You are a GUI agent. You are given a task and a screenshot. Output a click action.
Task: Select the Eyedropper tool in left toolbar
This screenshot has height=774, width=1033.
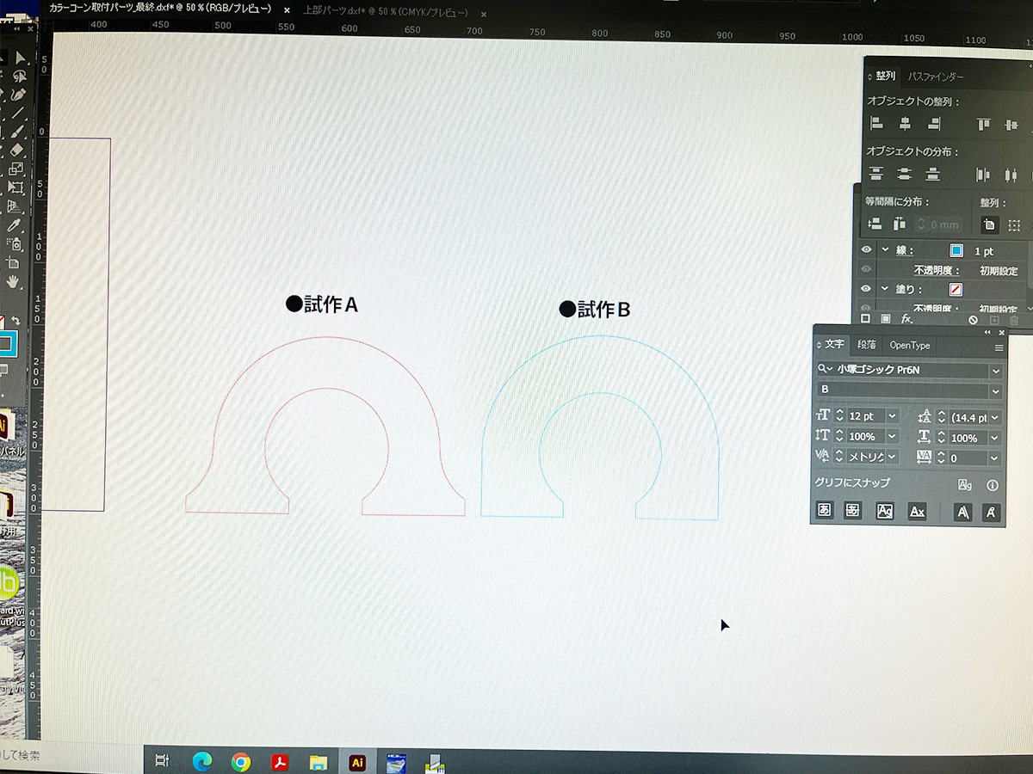(x=14, y=225)
